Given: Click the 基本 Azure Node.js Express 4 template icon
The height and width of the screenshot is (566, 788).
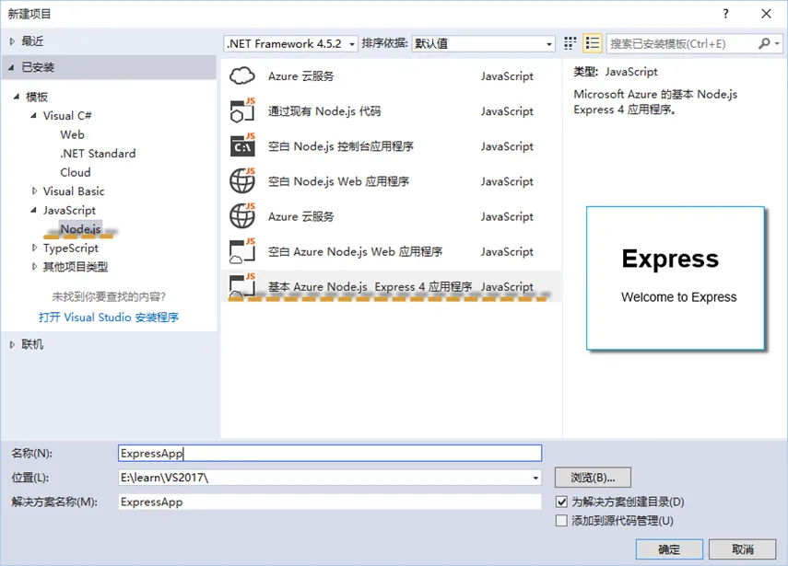Looking at the screenshot, I should pos(242,286).
